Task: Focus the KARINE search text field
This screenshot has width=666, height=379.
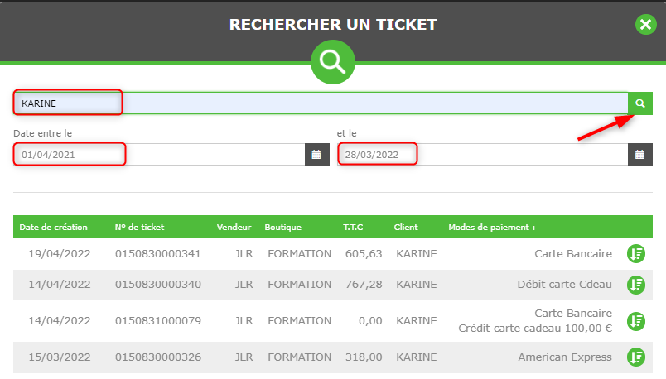Action: [321, 103]
